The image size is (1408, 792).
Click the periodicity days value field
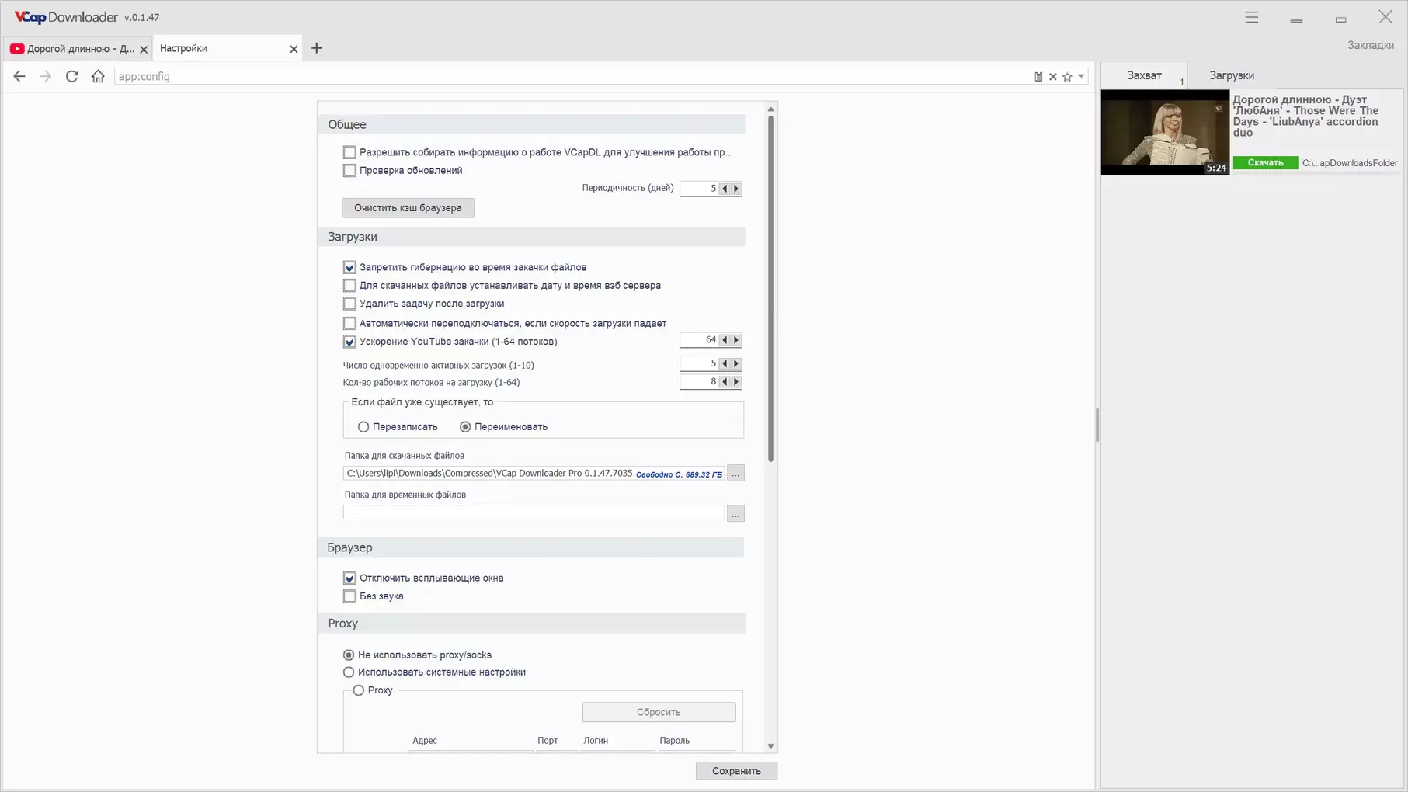699,189
